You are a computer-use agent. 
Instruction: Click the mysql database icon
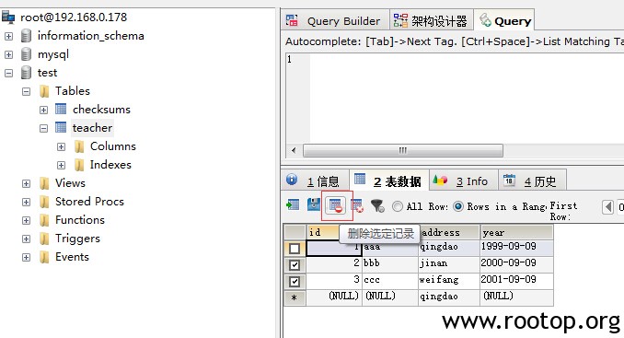(x=26, y=53)
